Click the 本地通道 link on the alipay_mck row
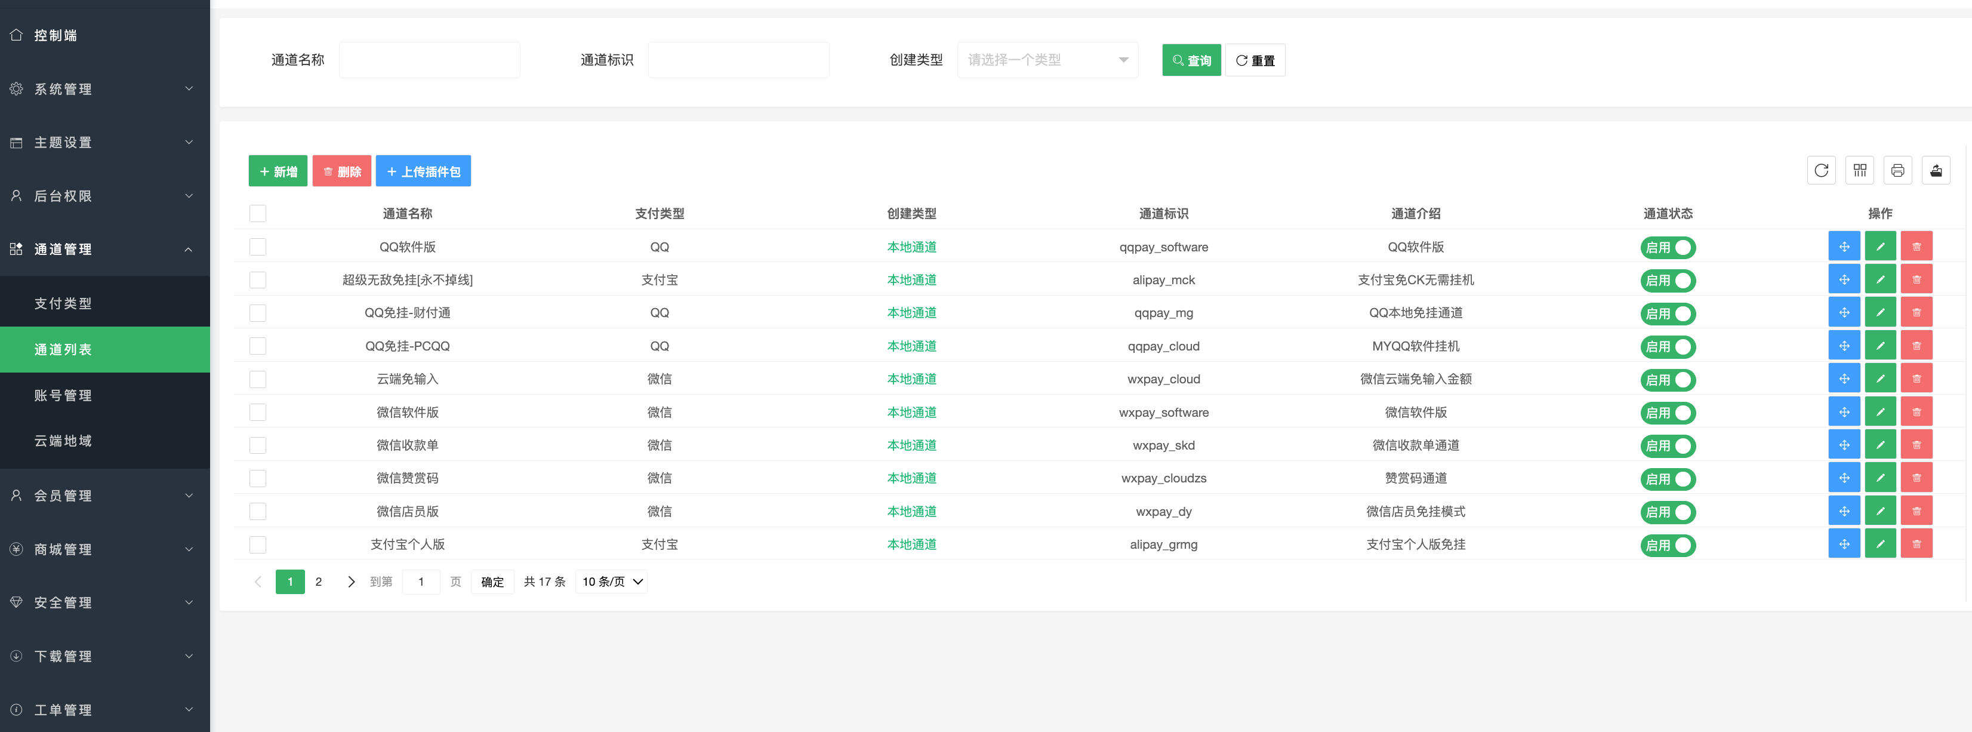1972x732 pixels. pos(911,279)
